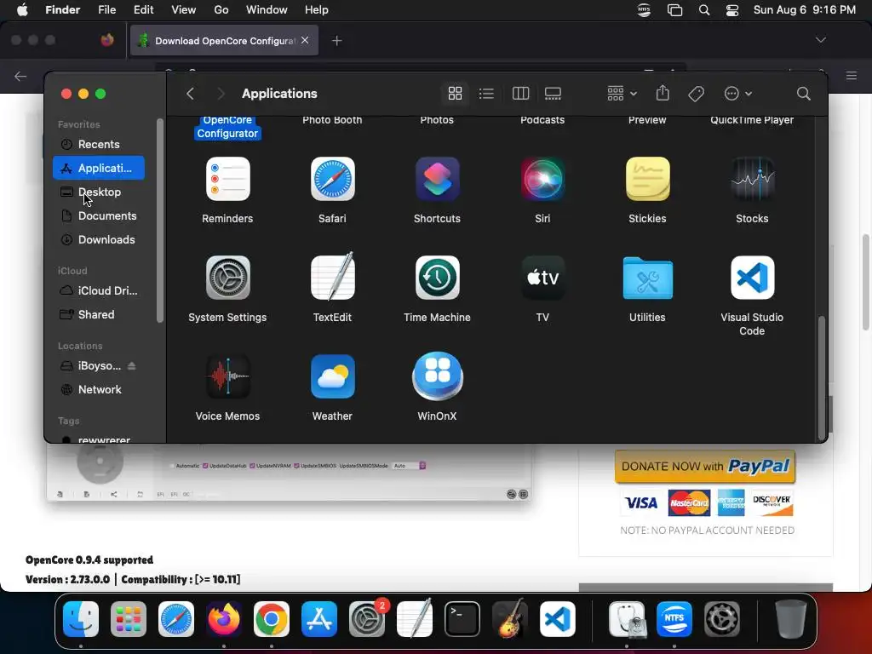Open Recents in Finder sidebar
Viewport: 872px width, 654px height.
click(x=99, y=144)
